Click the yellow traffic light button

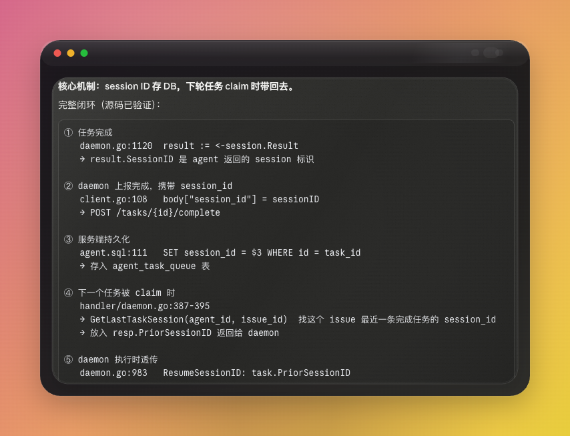point(70,52)
